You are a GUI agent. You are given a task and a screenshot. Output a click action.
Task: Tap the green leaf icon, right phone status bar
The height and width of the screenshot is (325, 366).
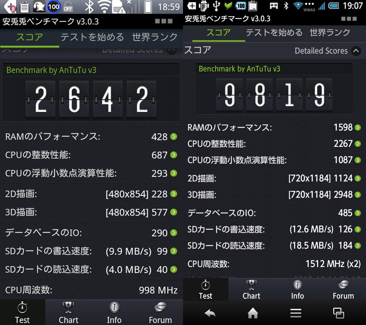click(x=228, y=6)
